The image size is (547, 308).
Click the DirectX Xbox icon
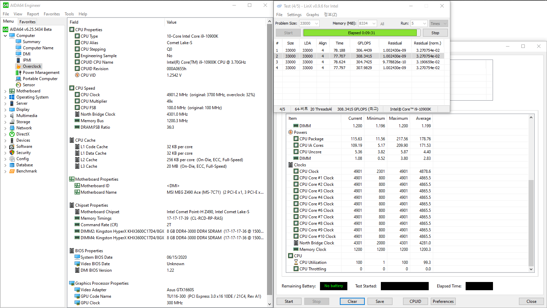coord(12,134)
